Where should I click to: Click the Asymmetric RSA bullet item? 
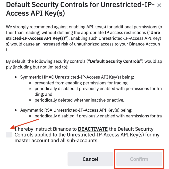click(76, 110)
